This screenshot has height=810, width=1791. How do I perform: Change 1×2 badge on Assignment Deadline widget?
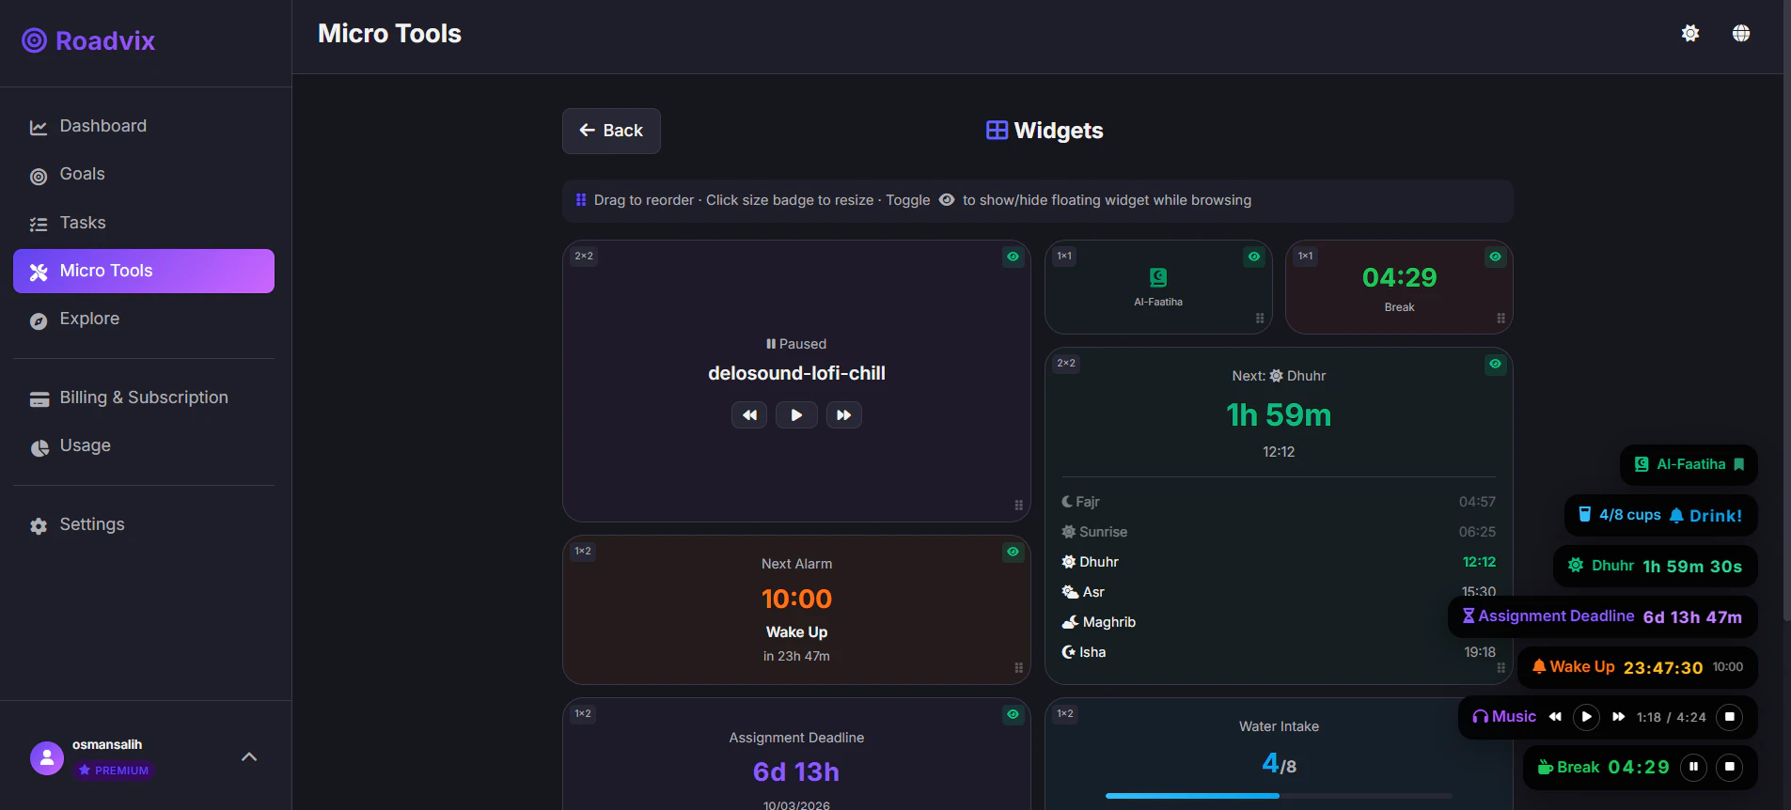click(x=583, y=713)
